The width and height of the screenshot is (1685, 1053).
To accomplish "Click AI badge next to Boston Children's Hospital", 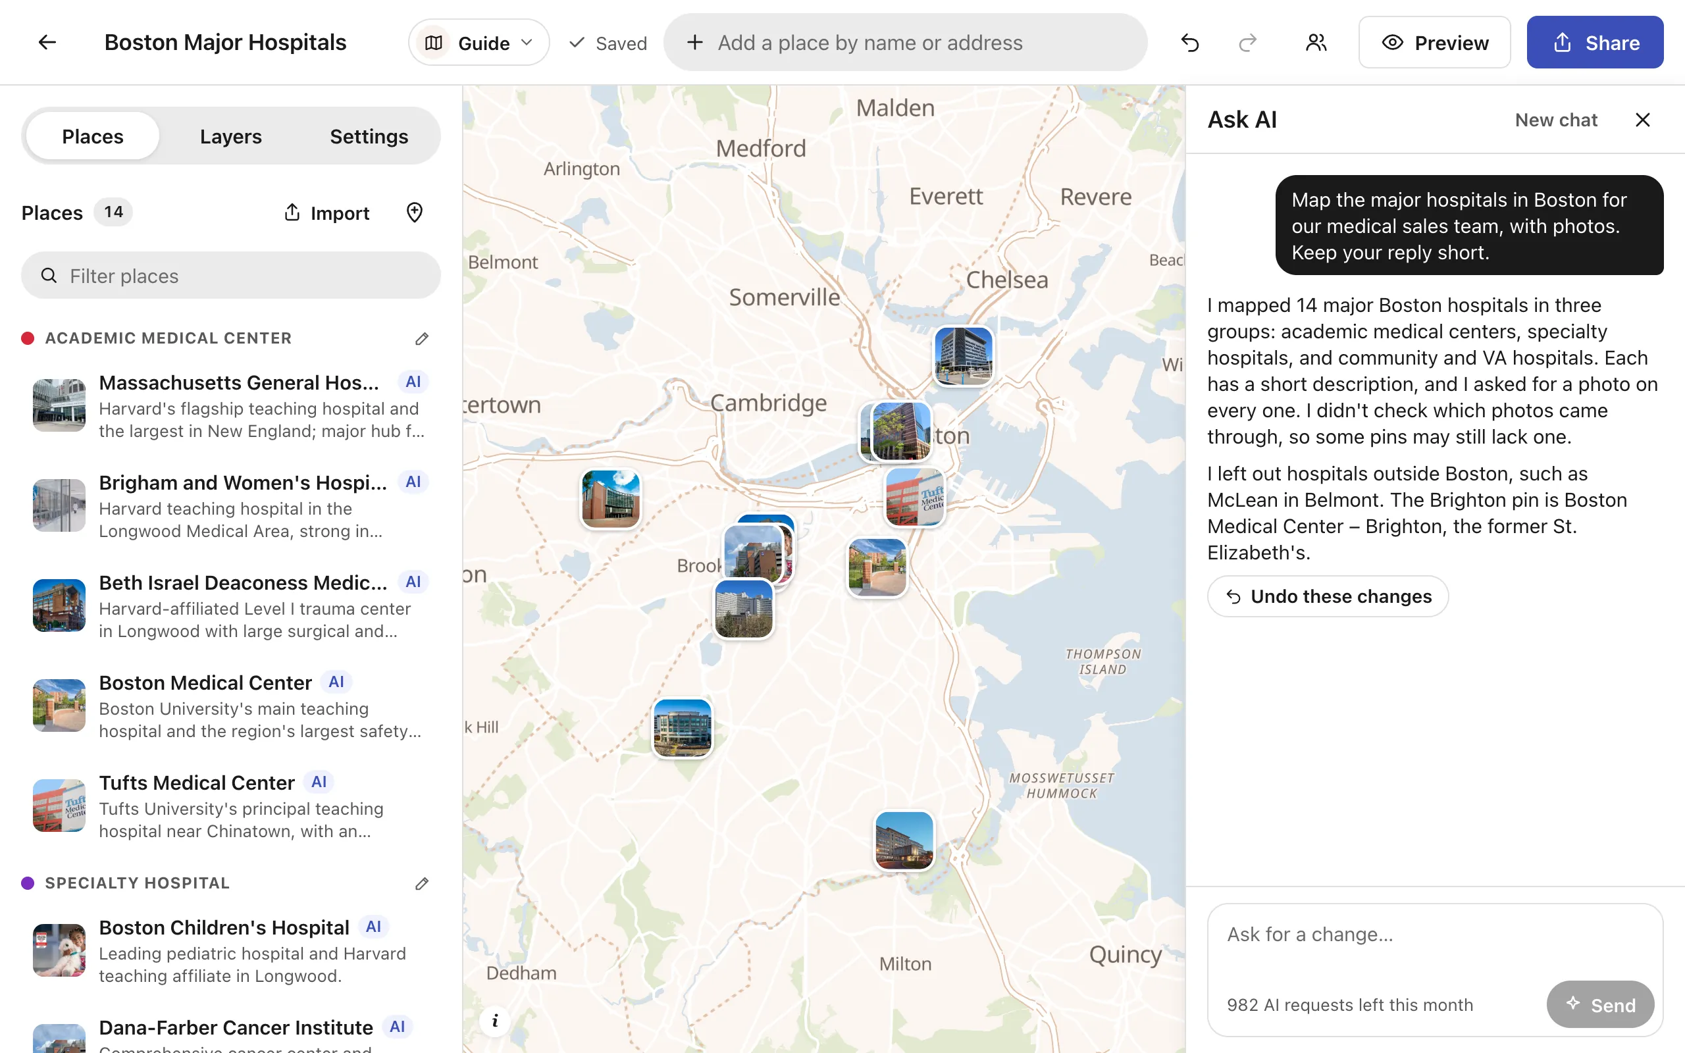I will 373,927.
